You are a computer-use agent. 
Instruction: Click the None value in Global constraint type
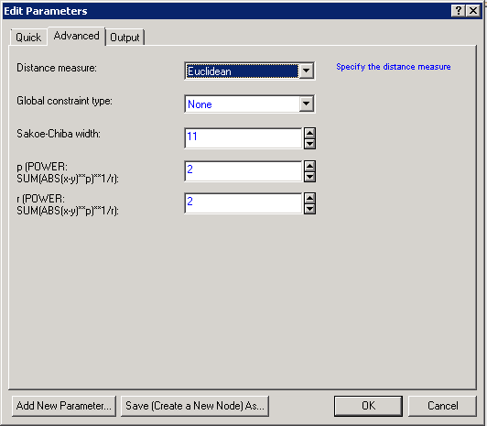[200, 104]
